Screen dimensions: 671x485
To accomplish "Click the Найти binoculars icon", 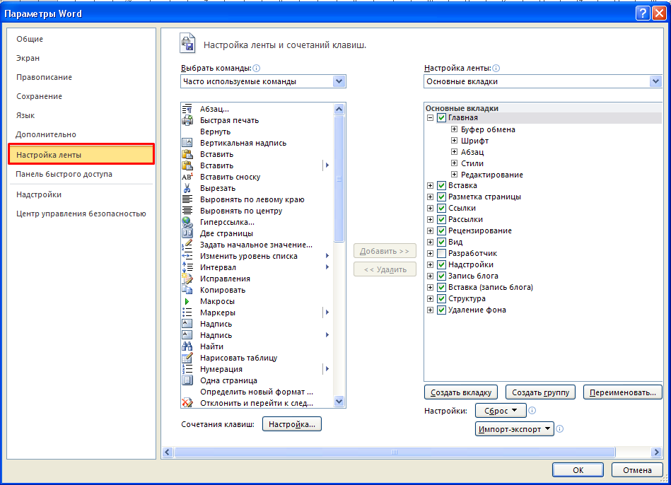I will coord(187,346).
